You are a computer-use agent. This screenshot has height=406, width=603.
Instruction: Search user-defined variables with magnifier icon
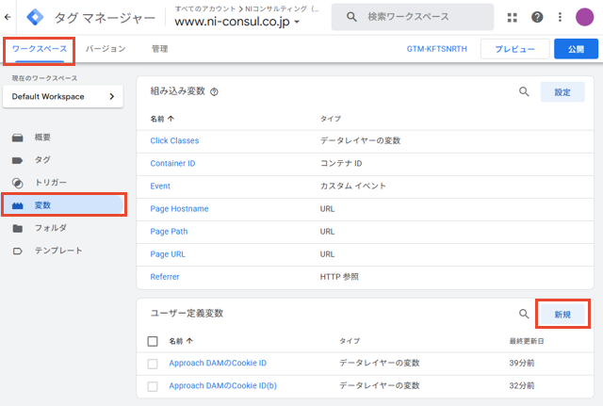point(524,314)
